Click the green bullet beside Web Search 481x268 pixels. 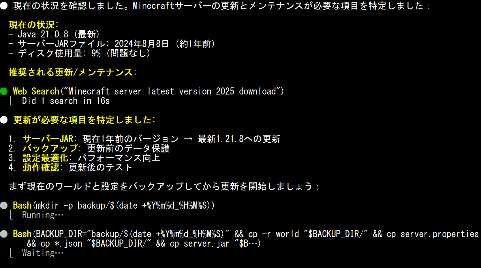click(4, 91)
